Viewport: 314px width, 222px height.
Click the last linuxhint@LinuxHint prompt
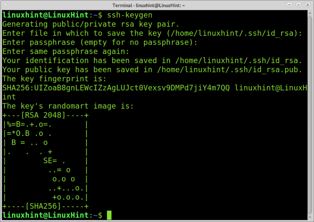47,215
